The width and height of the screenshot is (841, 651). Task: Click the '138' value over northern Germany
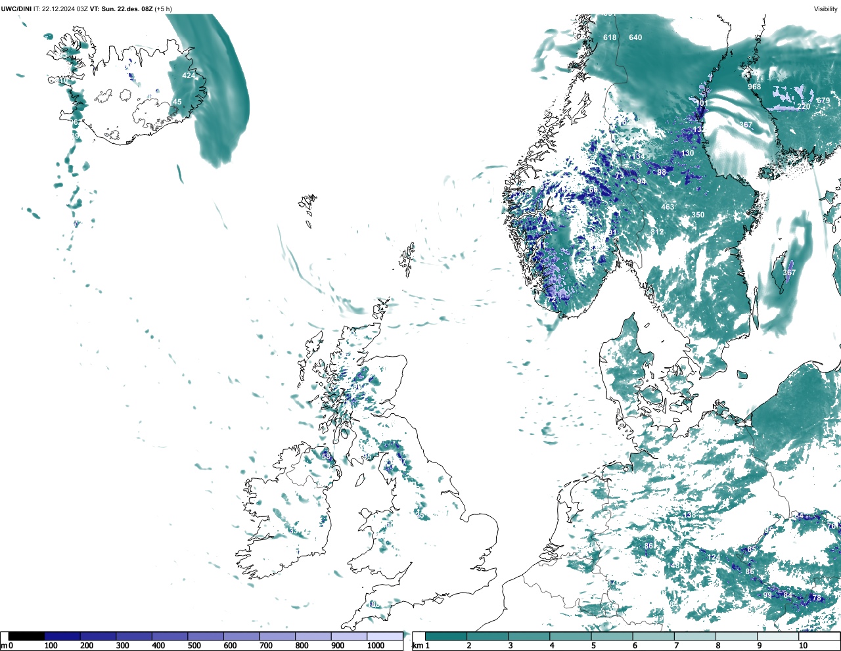(689, 515)
